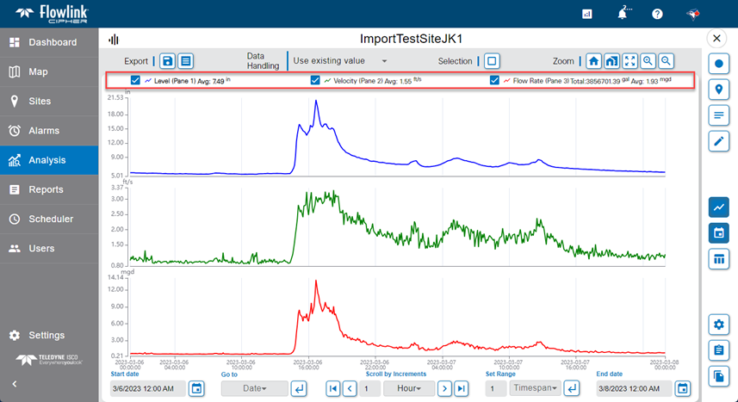Go to Reports in the sidebar
Viewport: 738px width, 402px height.
49,189
